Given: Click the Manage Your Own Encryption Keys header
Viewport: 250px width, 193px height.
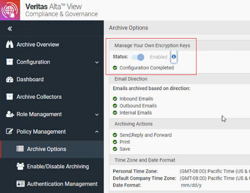Looking at the screenshot, I should click(152, 45).
